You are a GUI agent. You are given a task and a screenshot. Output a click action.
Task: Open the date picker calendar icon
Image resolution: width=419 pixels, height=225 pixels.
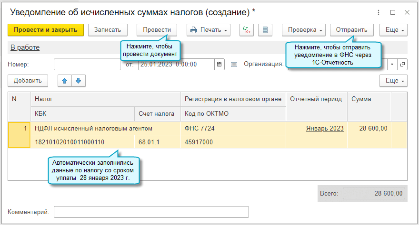tap(219, 65)
